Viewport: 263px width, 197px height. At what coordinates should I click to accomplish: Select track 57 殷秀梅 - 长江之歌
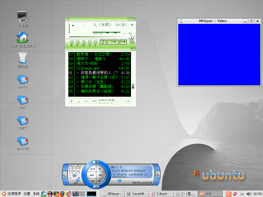coord(99,54)
